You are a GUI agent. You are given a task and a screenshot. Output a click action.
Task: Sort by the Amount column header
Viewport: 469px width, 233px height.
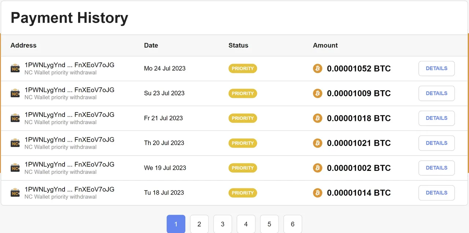(x=325, y=45)
